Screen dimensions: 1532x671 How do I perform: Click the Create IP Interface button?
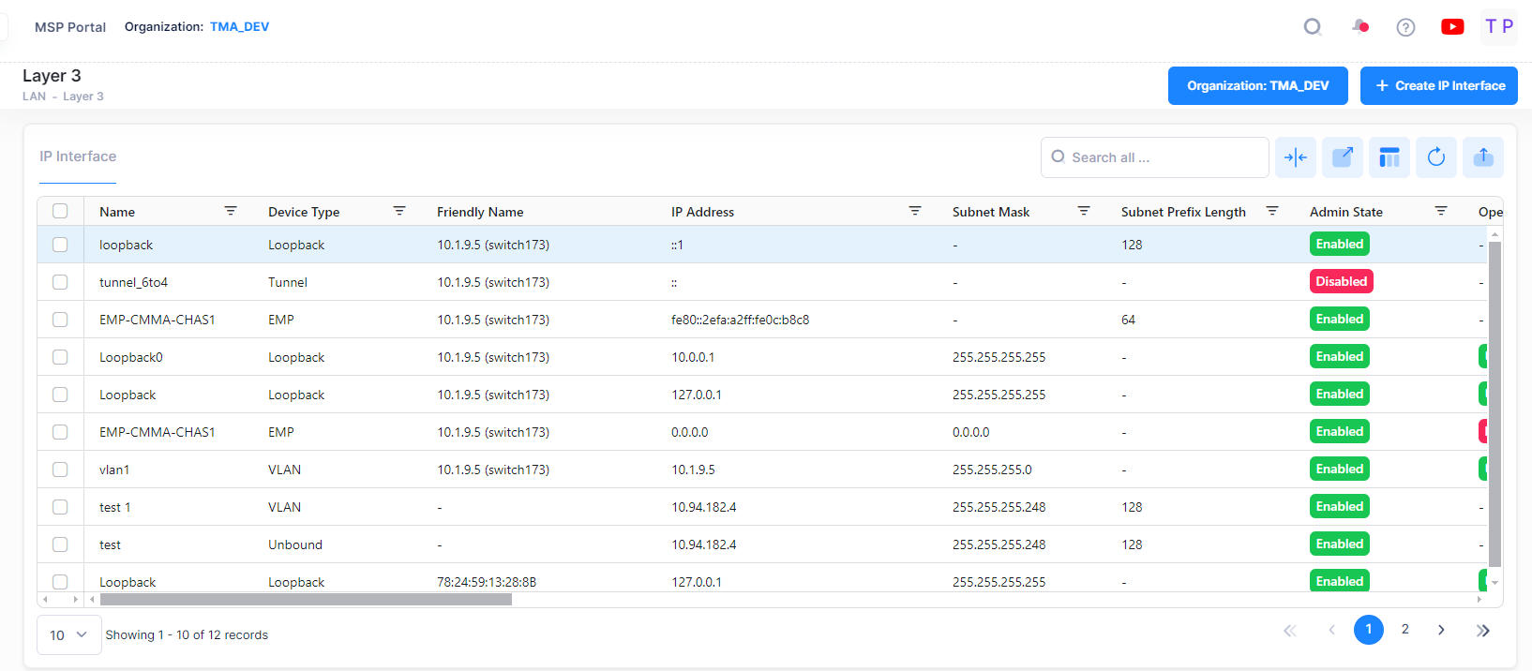pos(1438,86)
